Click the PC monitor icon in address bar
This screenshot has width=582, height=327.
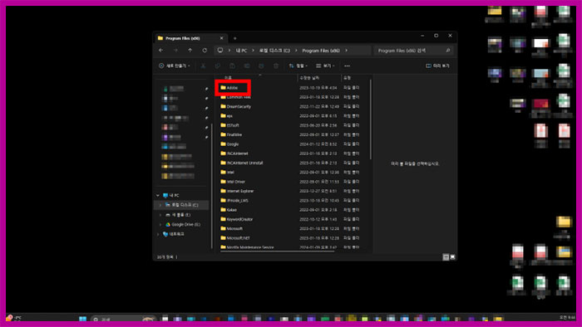tap(220, 51)
